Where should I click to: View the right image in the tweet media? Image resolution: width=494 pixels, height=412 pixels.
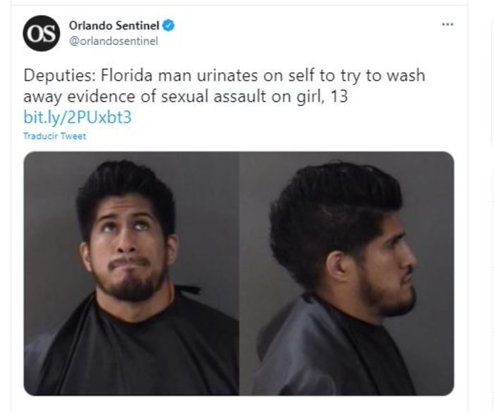(x=347, y=274)
